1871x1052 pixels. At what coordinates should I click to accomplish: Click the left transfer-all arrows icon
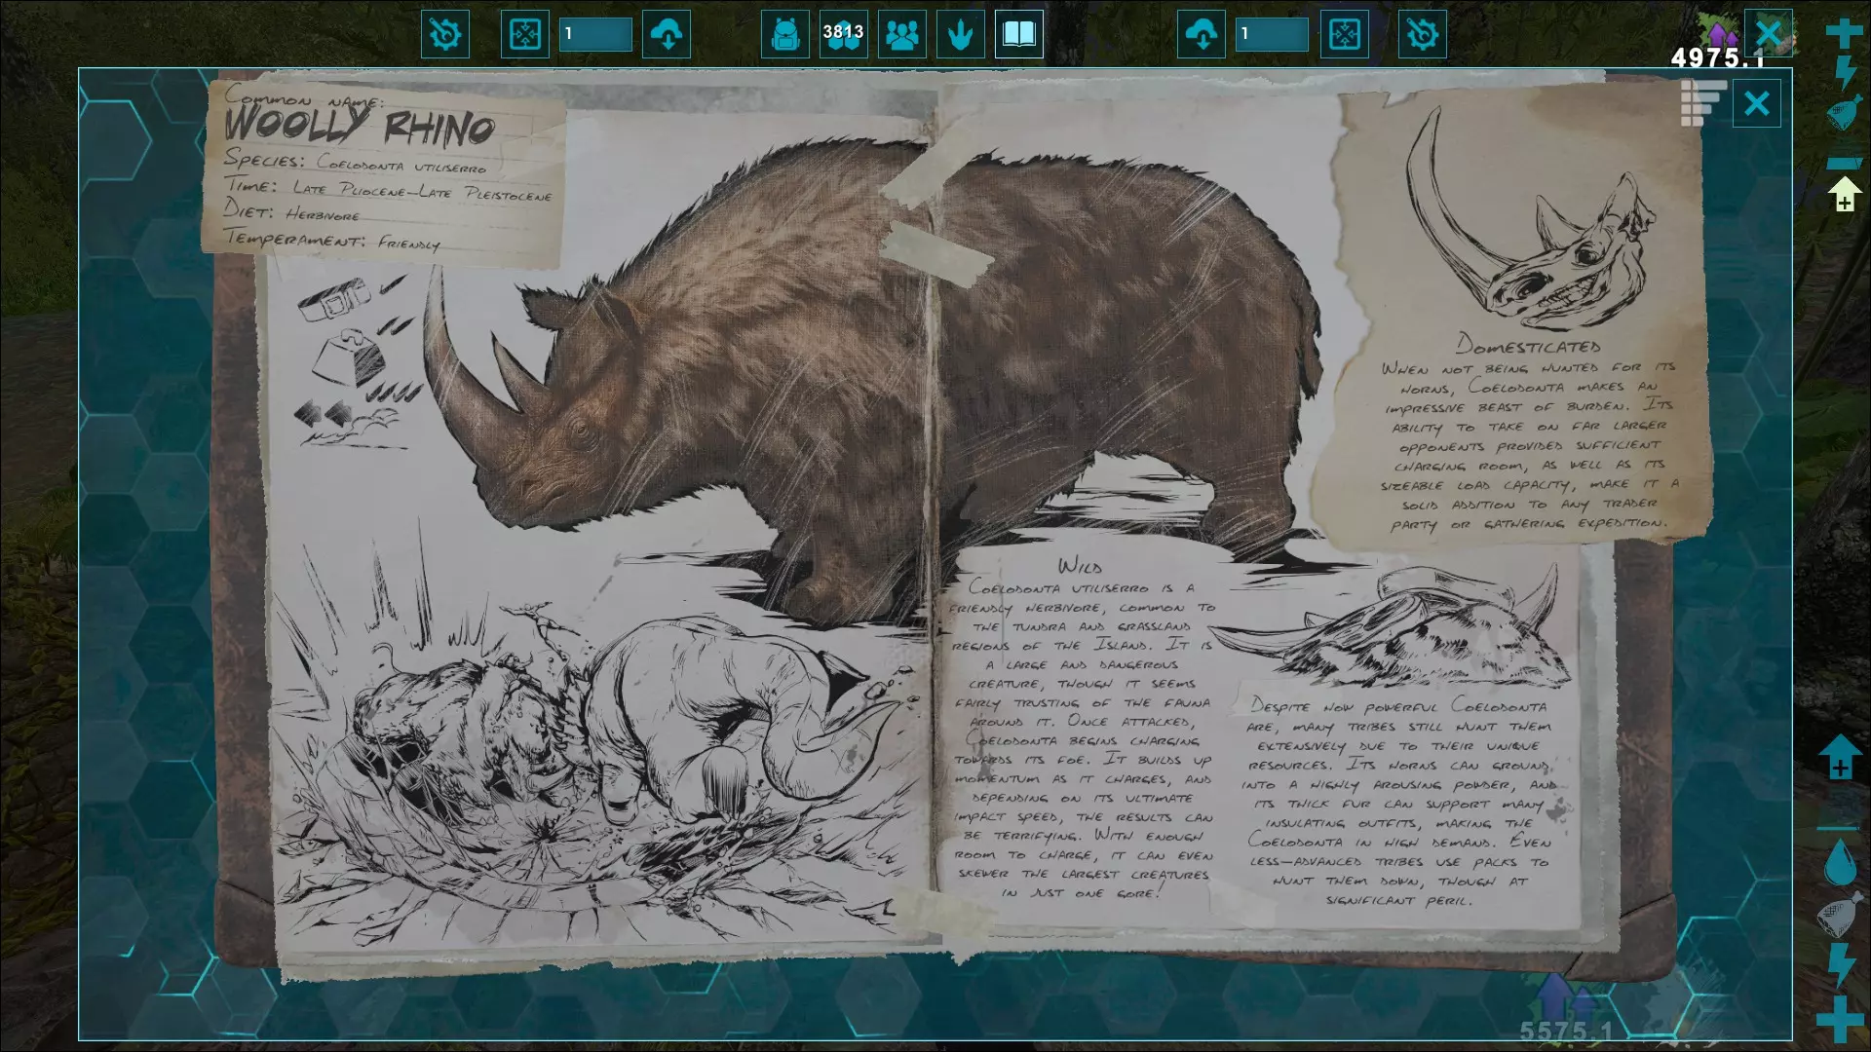(x=524, y=35)
